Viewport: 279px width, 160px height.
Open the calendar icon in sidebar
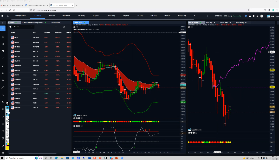coord(3,51)
